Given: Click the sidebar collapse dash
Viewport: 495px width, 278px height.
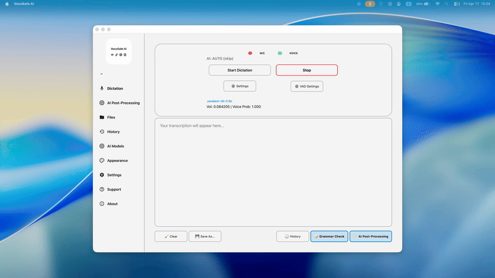Looking at the screenshot, I should (x=101, y=74).
